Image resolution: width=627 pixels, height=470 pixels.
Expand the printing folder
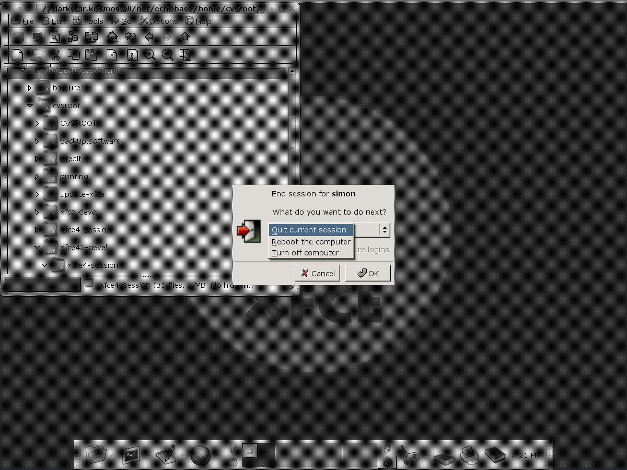click(x=37, y=177)
